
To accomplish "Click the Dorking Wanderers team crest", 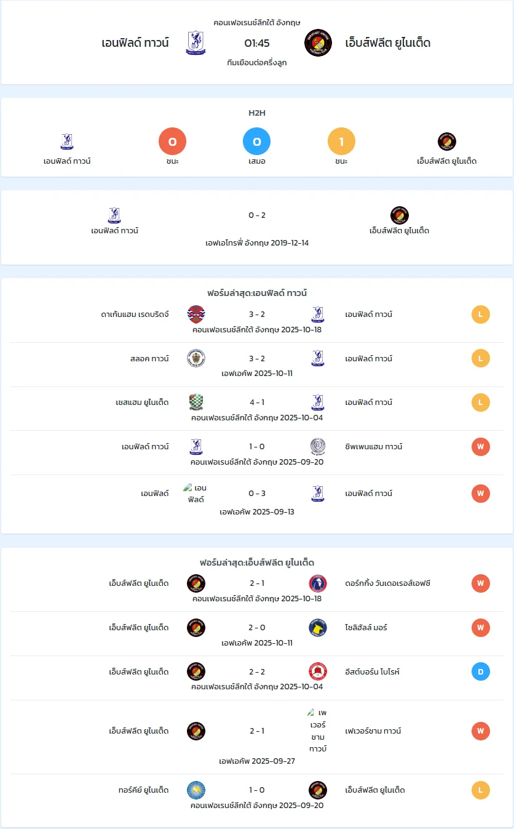I will 318,583.
